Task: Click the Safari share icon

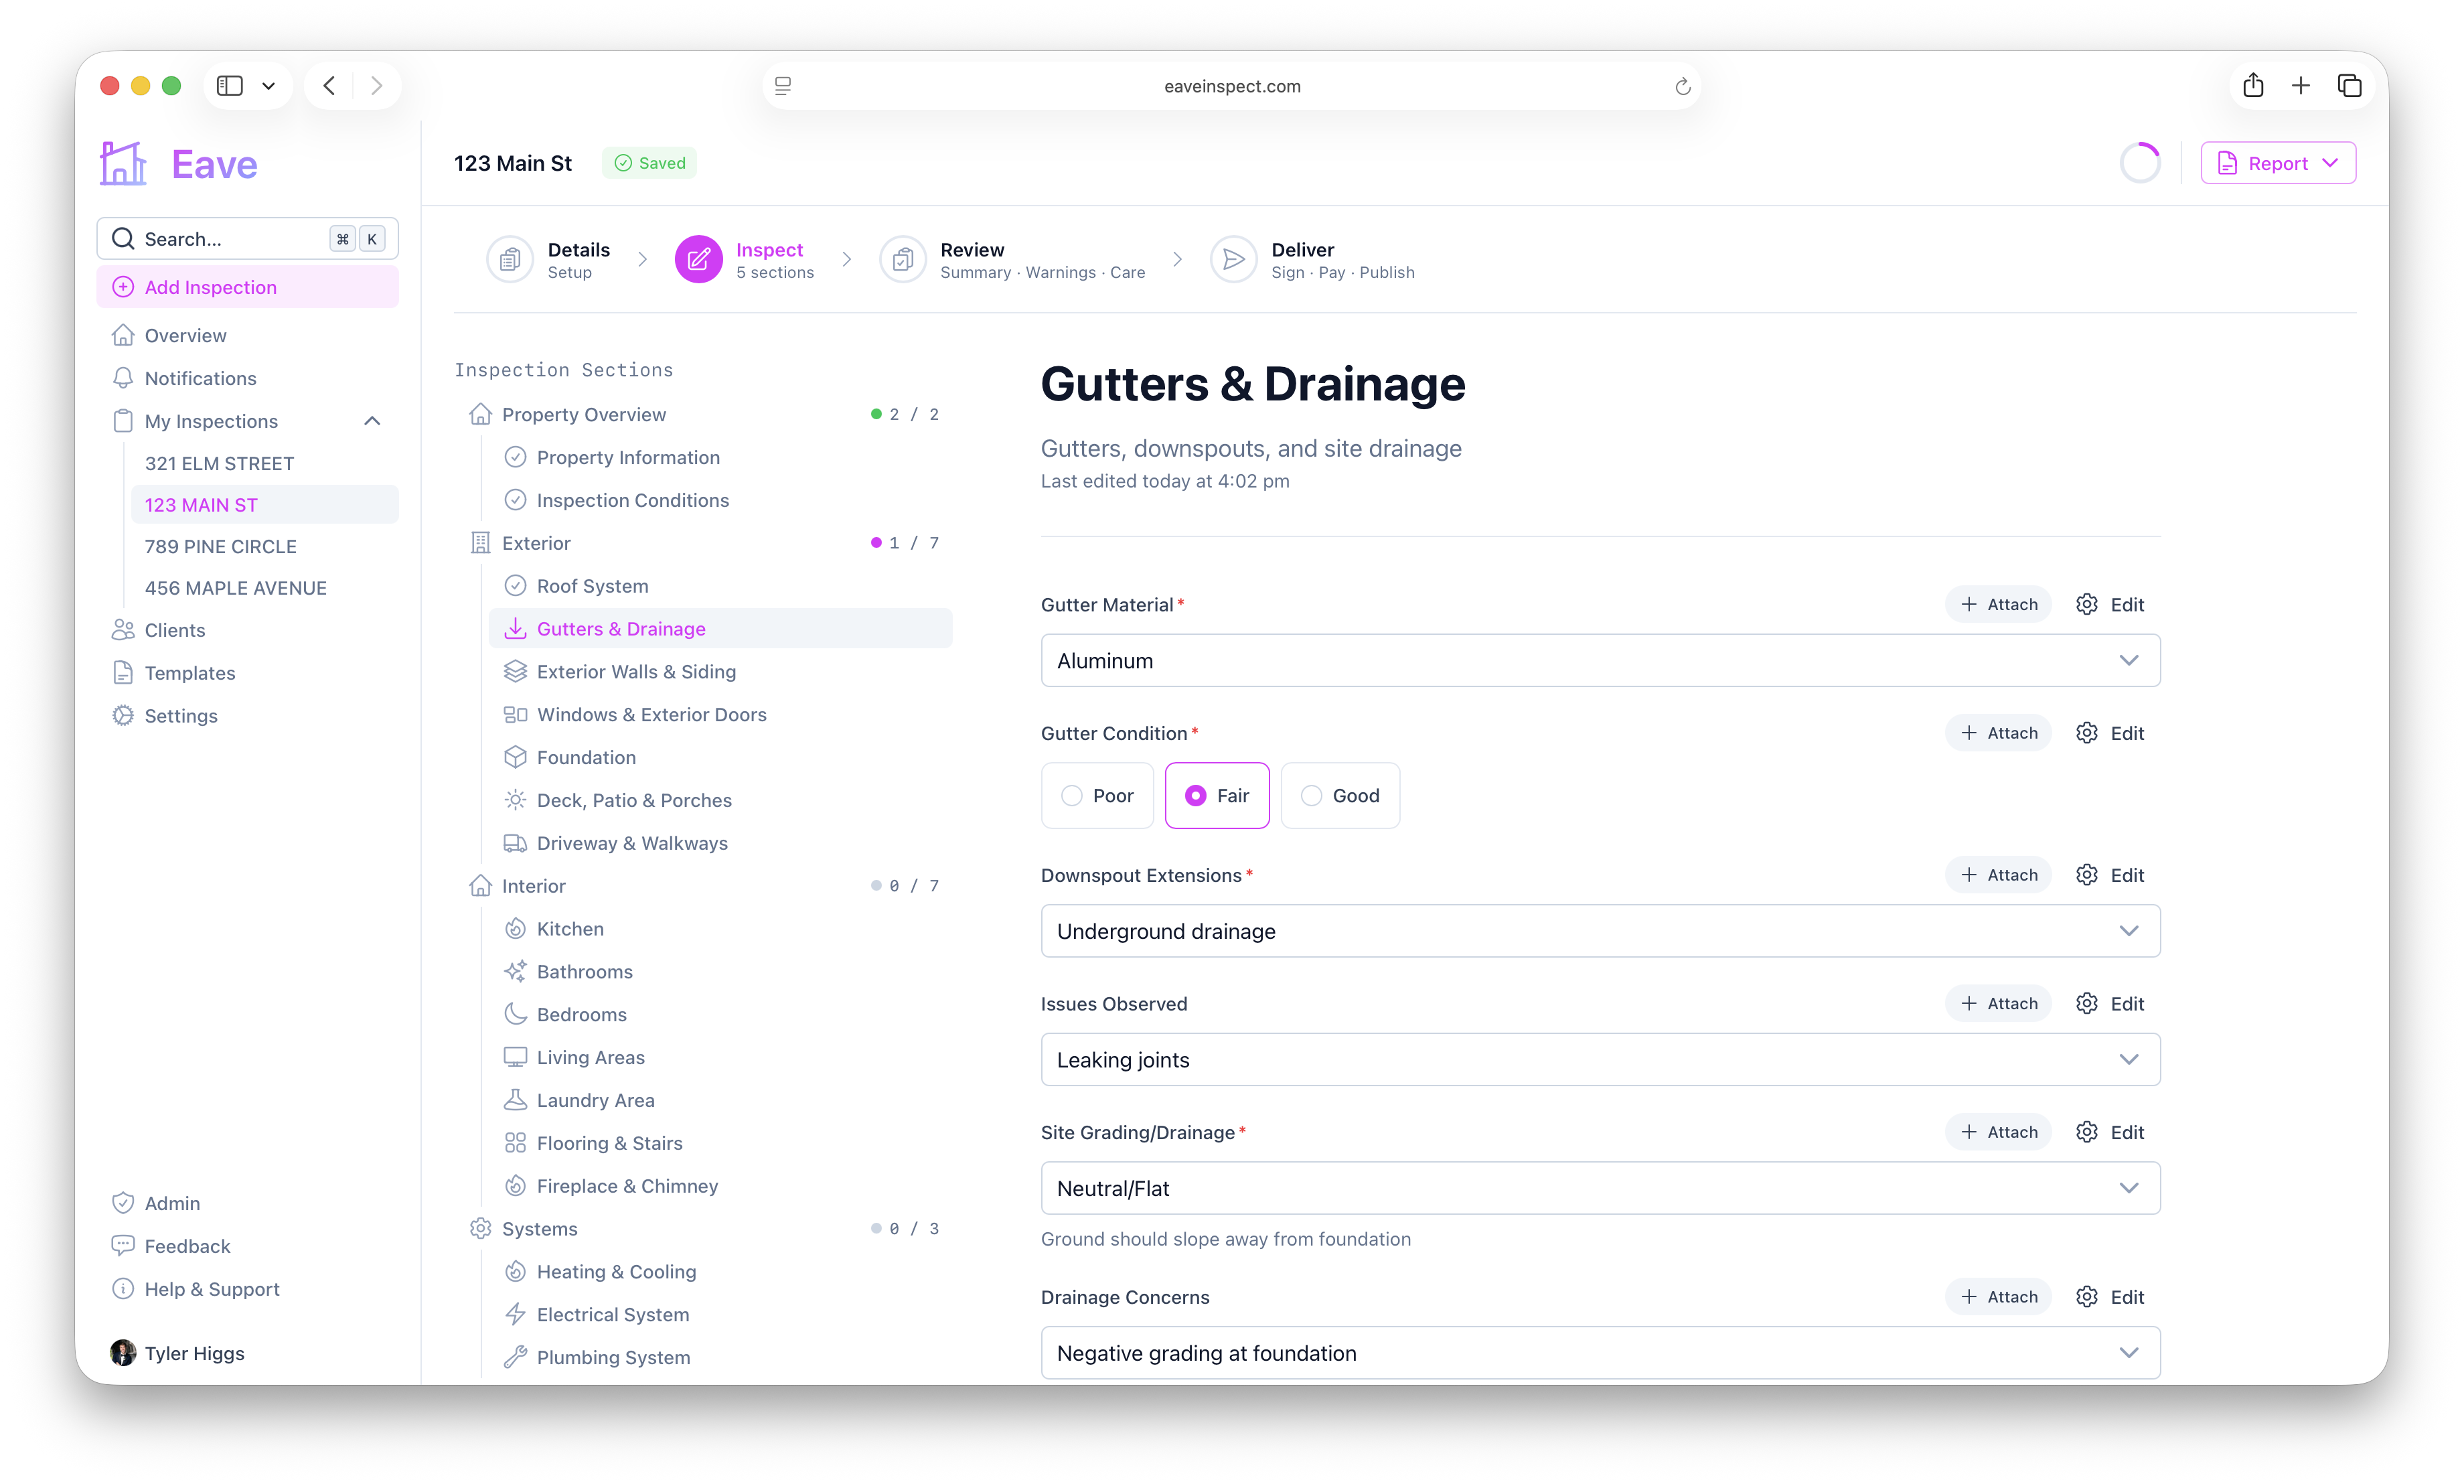Action: coord(2252,86)
